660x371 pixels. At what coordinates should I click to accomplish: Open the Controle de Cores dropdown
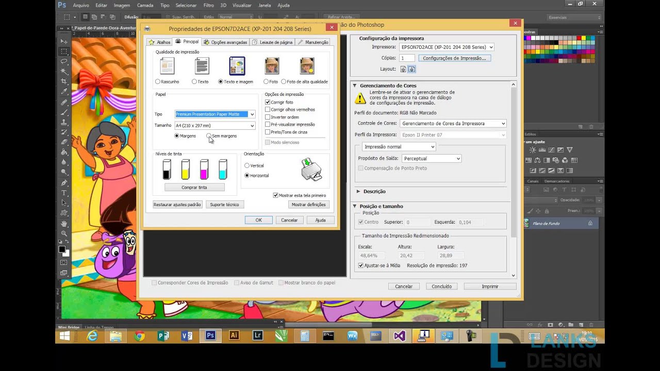click(x=453, y=124)
